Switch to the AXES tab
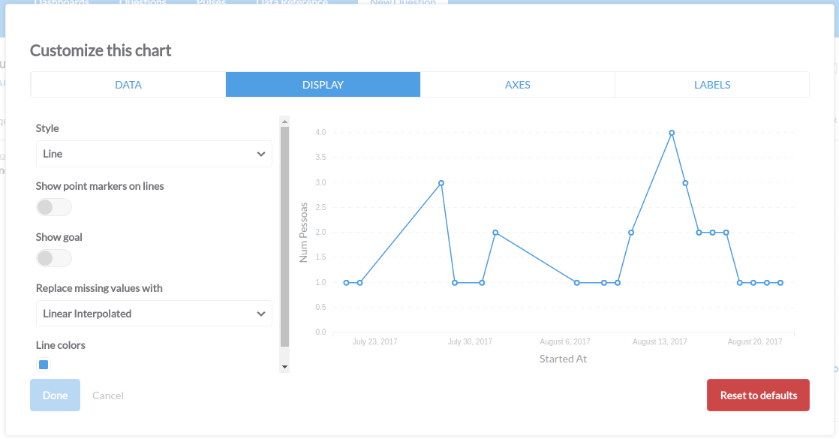 click(x=518, y=84)
